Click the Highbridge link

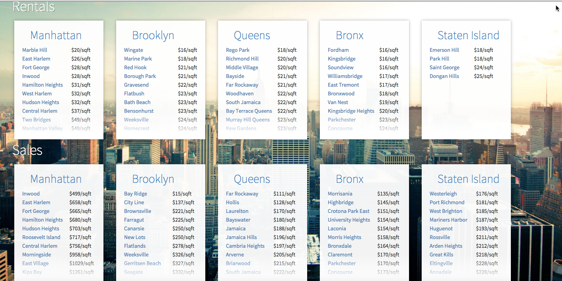click(340, 202)
